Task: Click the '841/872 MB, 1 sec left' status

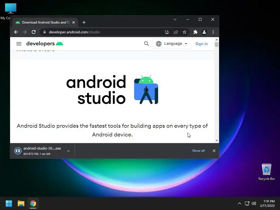Action: pos(37,154)
